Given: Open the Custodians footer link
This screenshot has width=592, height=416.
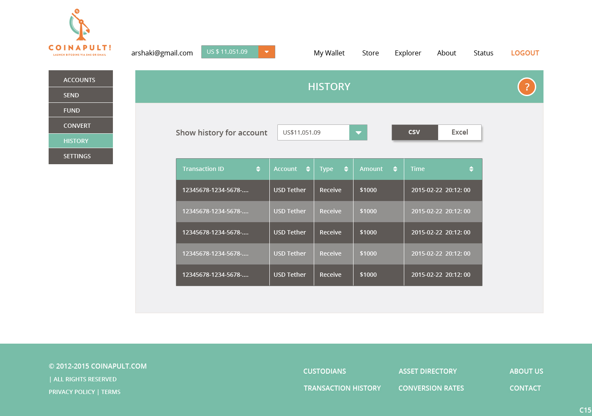Looking at the screenshot, I should (x=325, y=371).
